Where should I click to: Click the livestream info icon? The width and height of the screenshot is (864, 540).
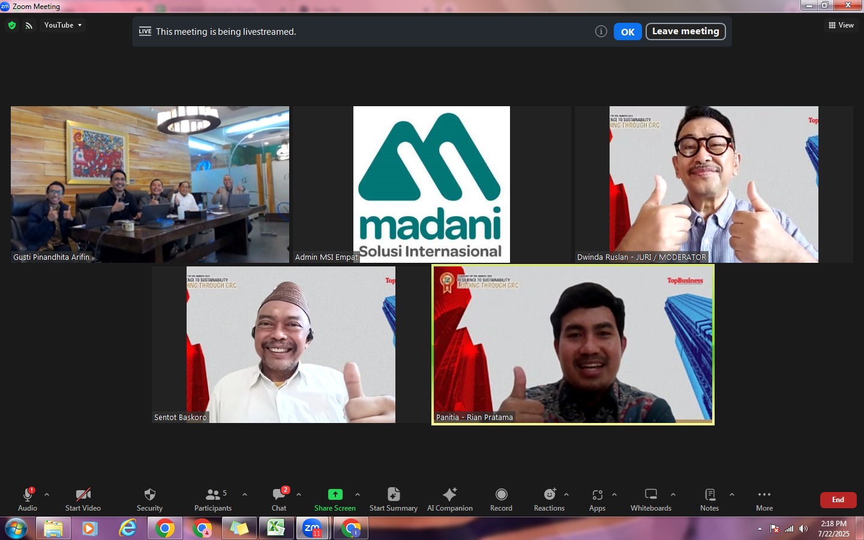(601, 32)
